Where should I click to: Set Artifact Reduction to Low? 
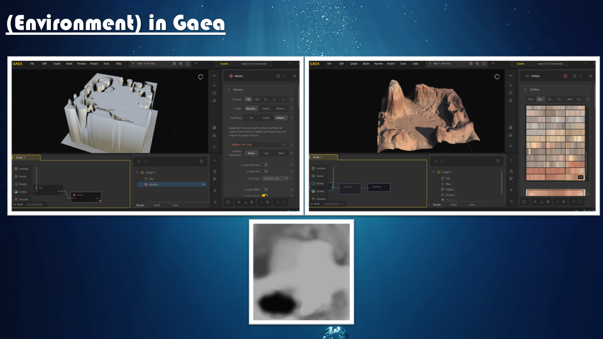pyautogui.click(x=266, y=153)
